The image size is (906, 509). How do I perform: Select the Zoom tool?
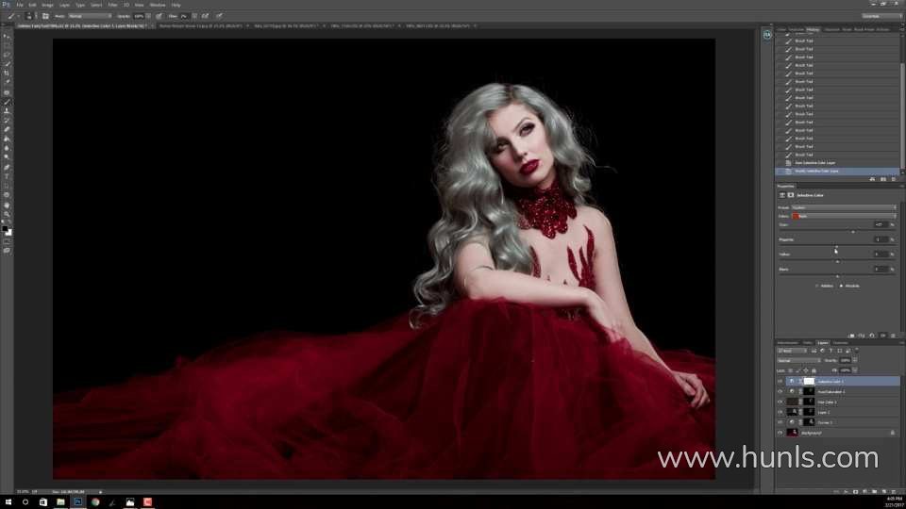pyautogui.click(x=7, y=214)
